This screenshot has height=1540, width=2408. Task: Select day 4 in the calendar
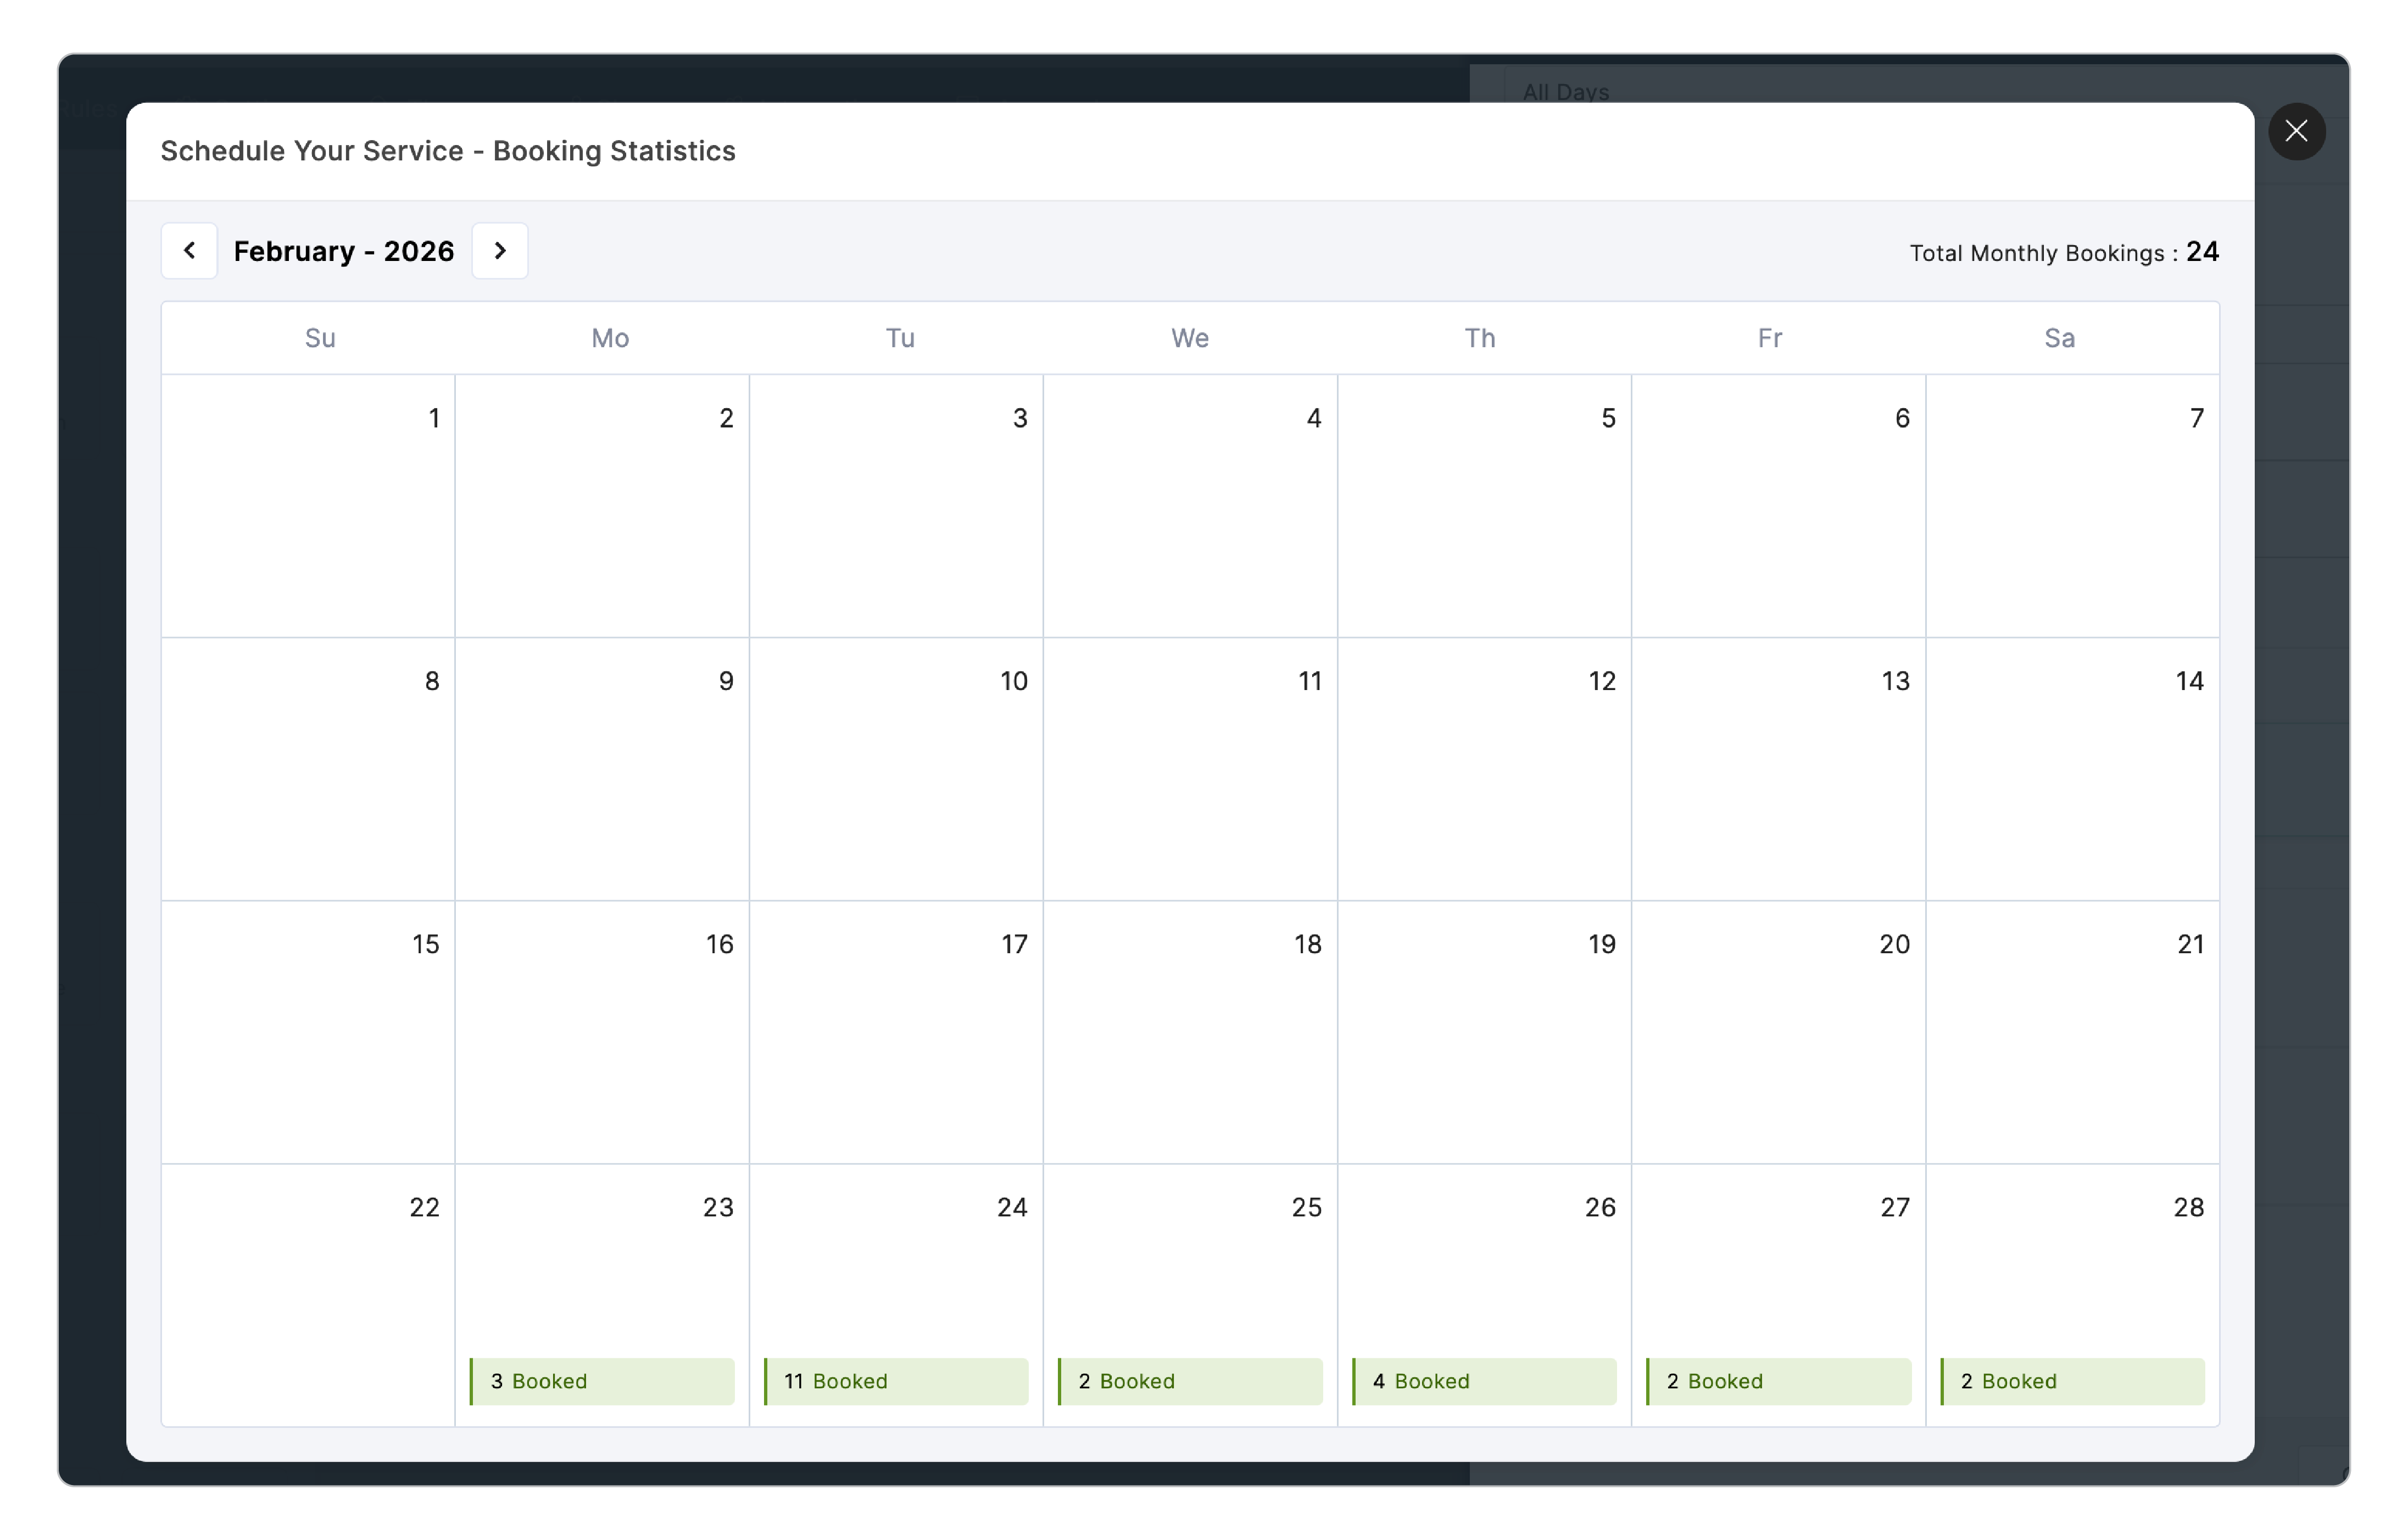coord(1190,506)
